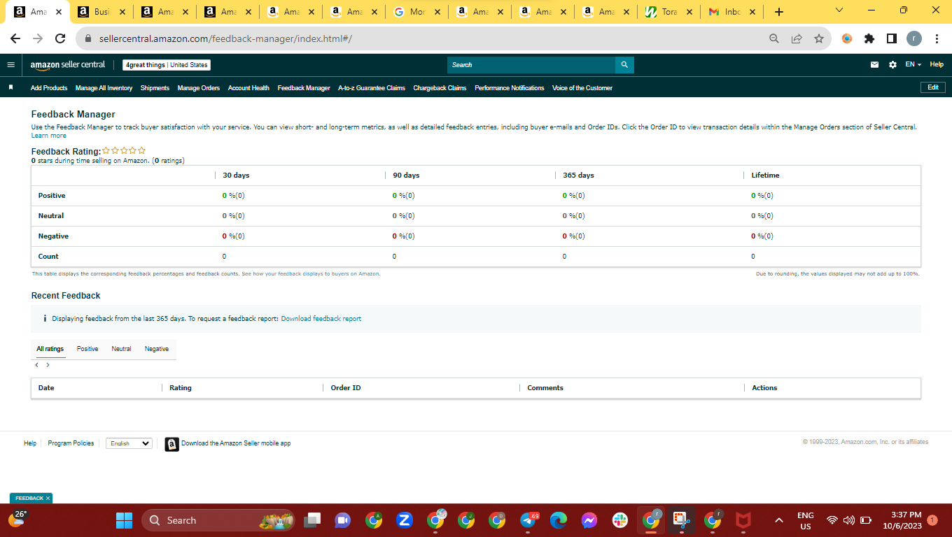The width and height of the screenshot is (952, 537).
Task: Open Account Health
Action: pos(248,88)
